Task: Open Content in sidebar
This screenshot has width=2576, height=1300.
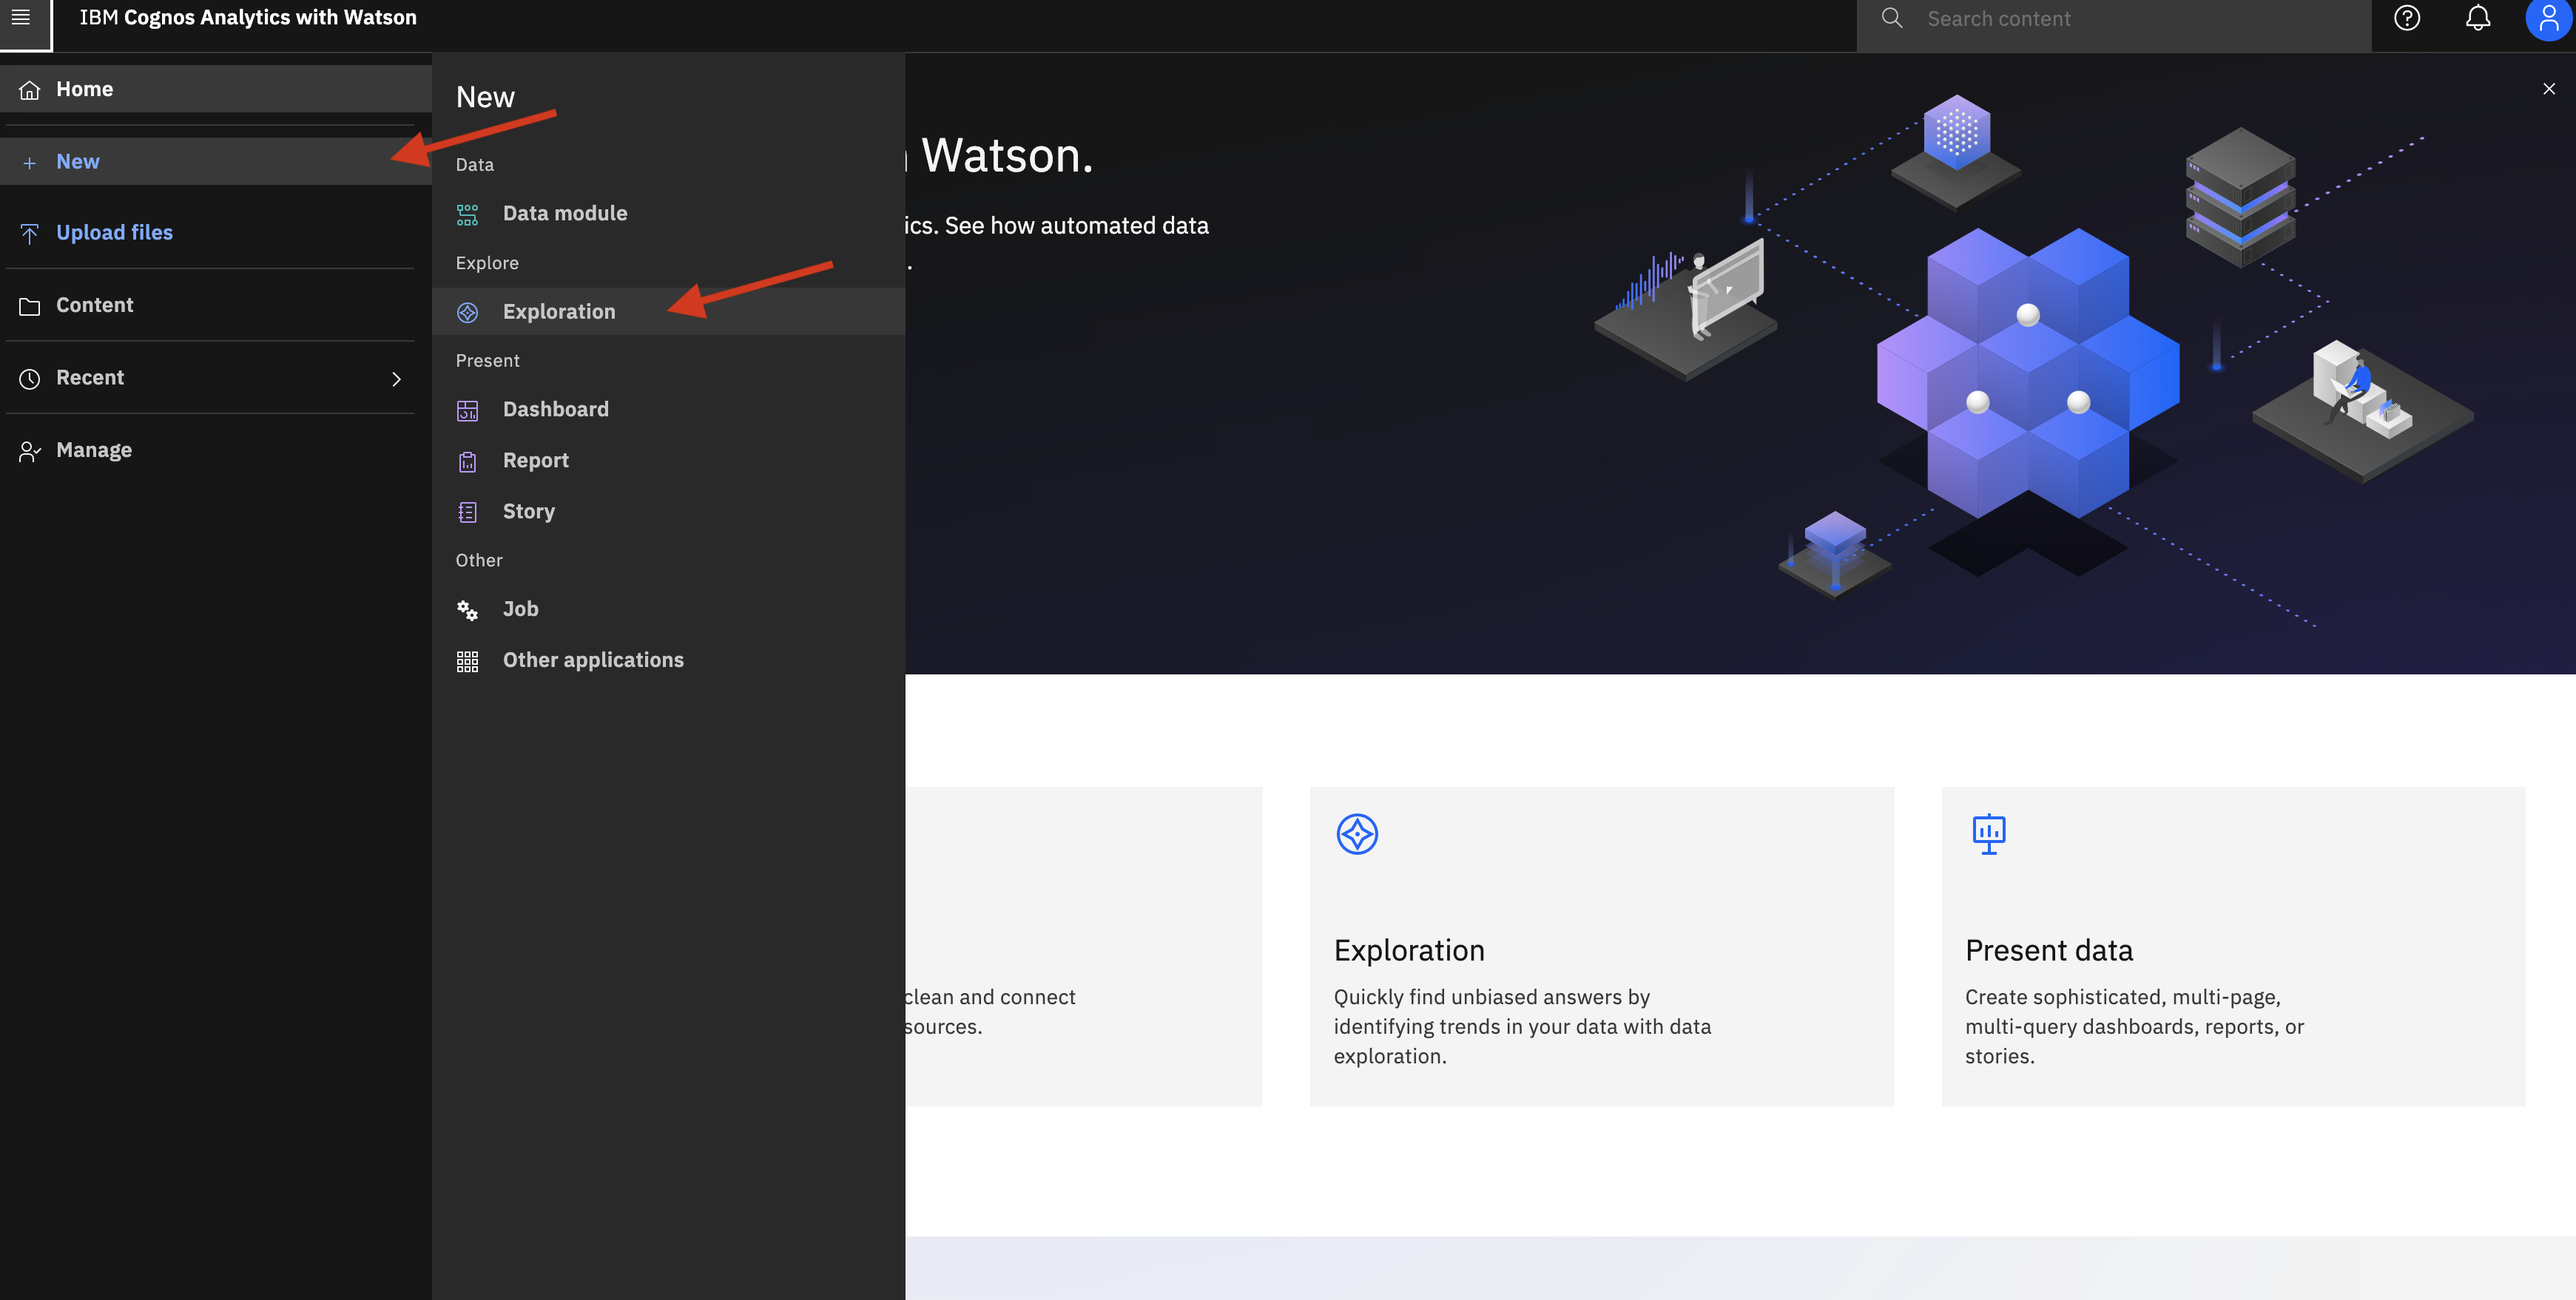Action: coord(216,305)
